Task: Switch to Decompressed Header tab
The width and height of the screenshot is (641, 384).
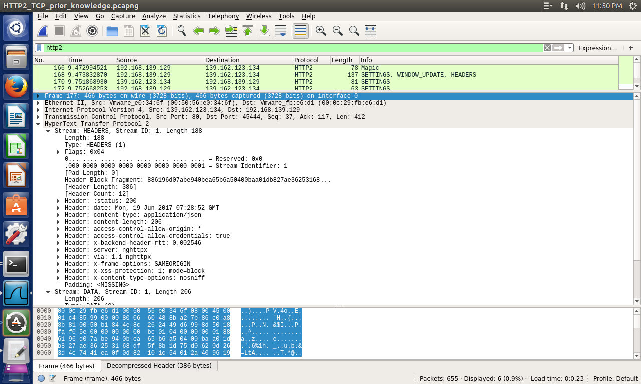Action: 159,365
